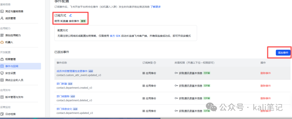Click the 权限管理 lock icon

(x=2, y=59)
